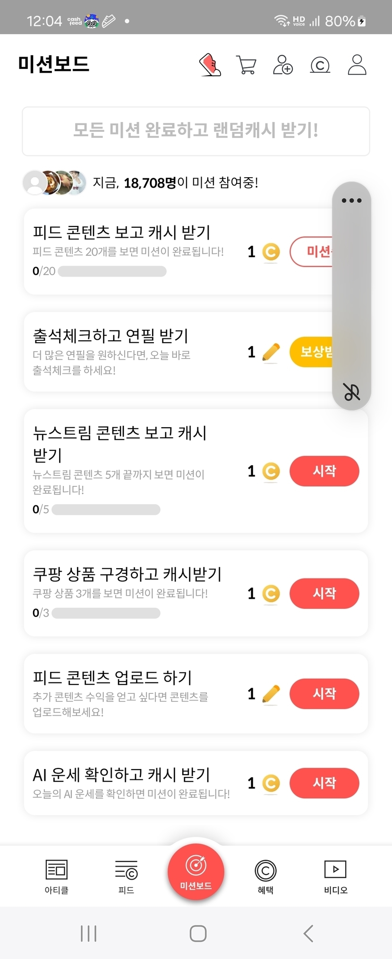392x959 pixels.
Task: Tap the 모든 미션 완료하고 랜덤캐시 받기 banner
Action: click(x=196, y=131)
